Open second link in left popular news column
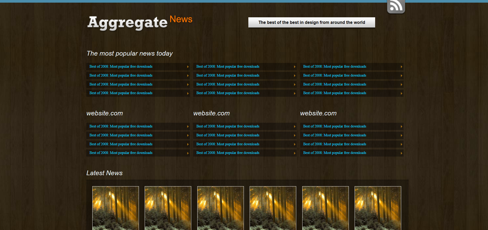488x230 pixels. coord(121,76)
